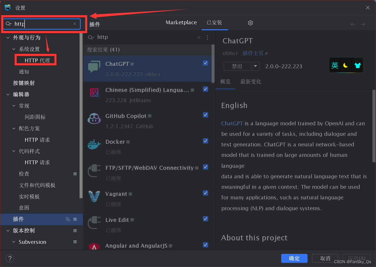Click the plugin list vertical scrollbar
376x267 pixels.
tap(213, 63)
